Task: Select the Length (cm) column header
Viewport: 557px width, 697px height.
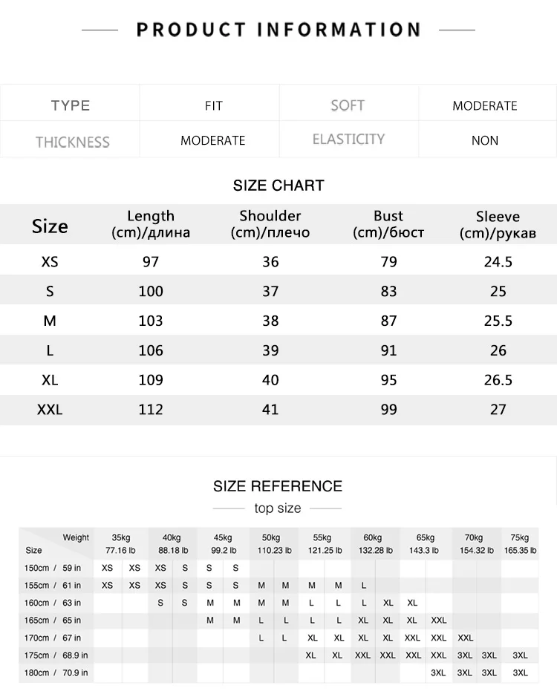Action: [150, 224]
